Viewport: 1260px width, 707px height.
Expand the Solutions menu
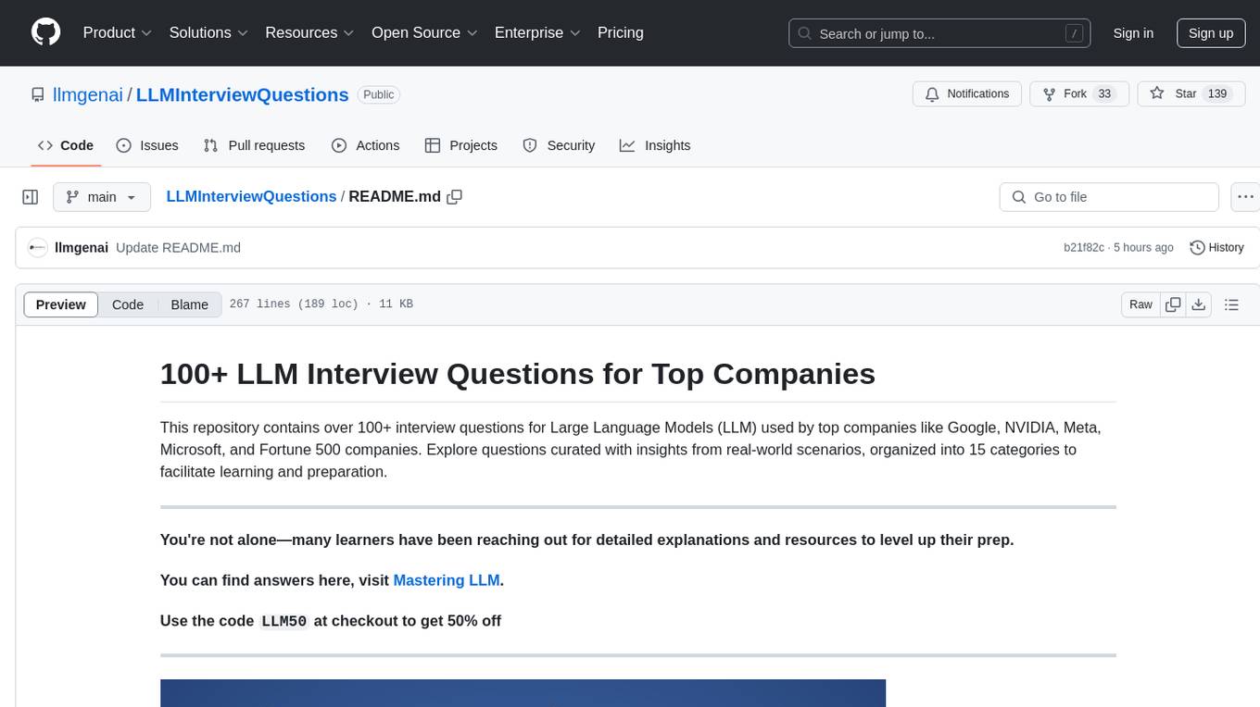click(209, 32)
